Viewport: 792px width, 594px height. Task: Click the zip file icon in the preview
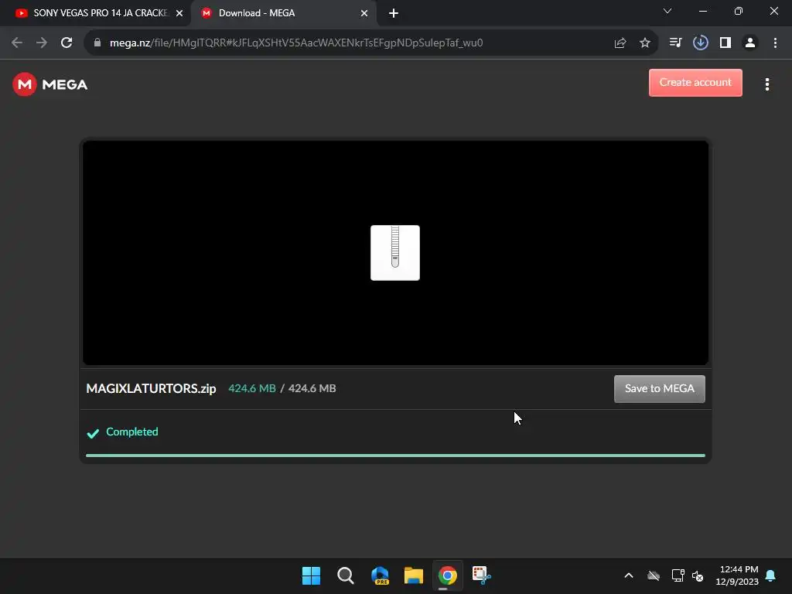coord(395,253)
